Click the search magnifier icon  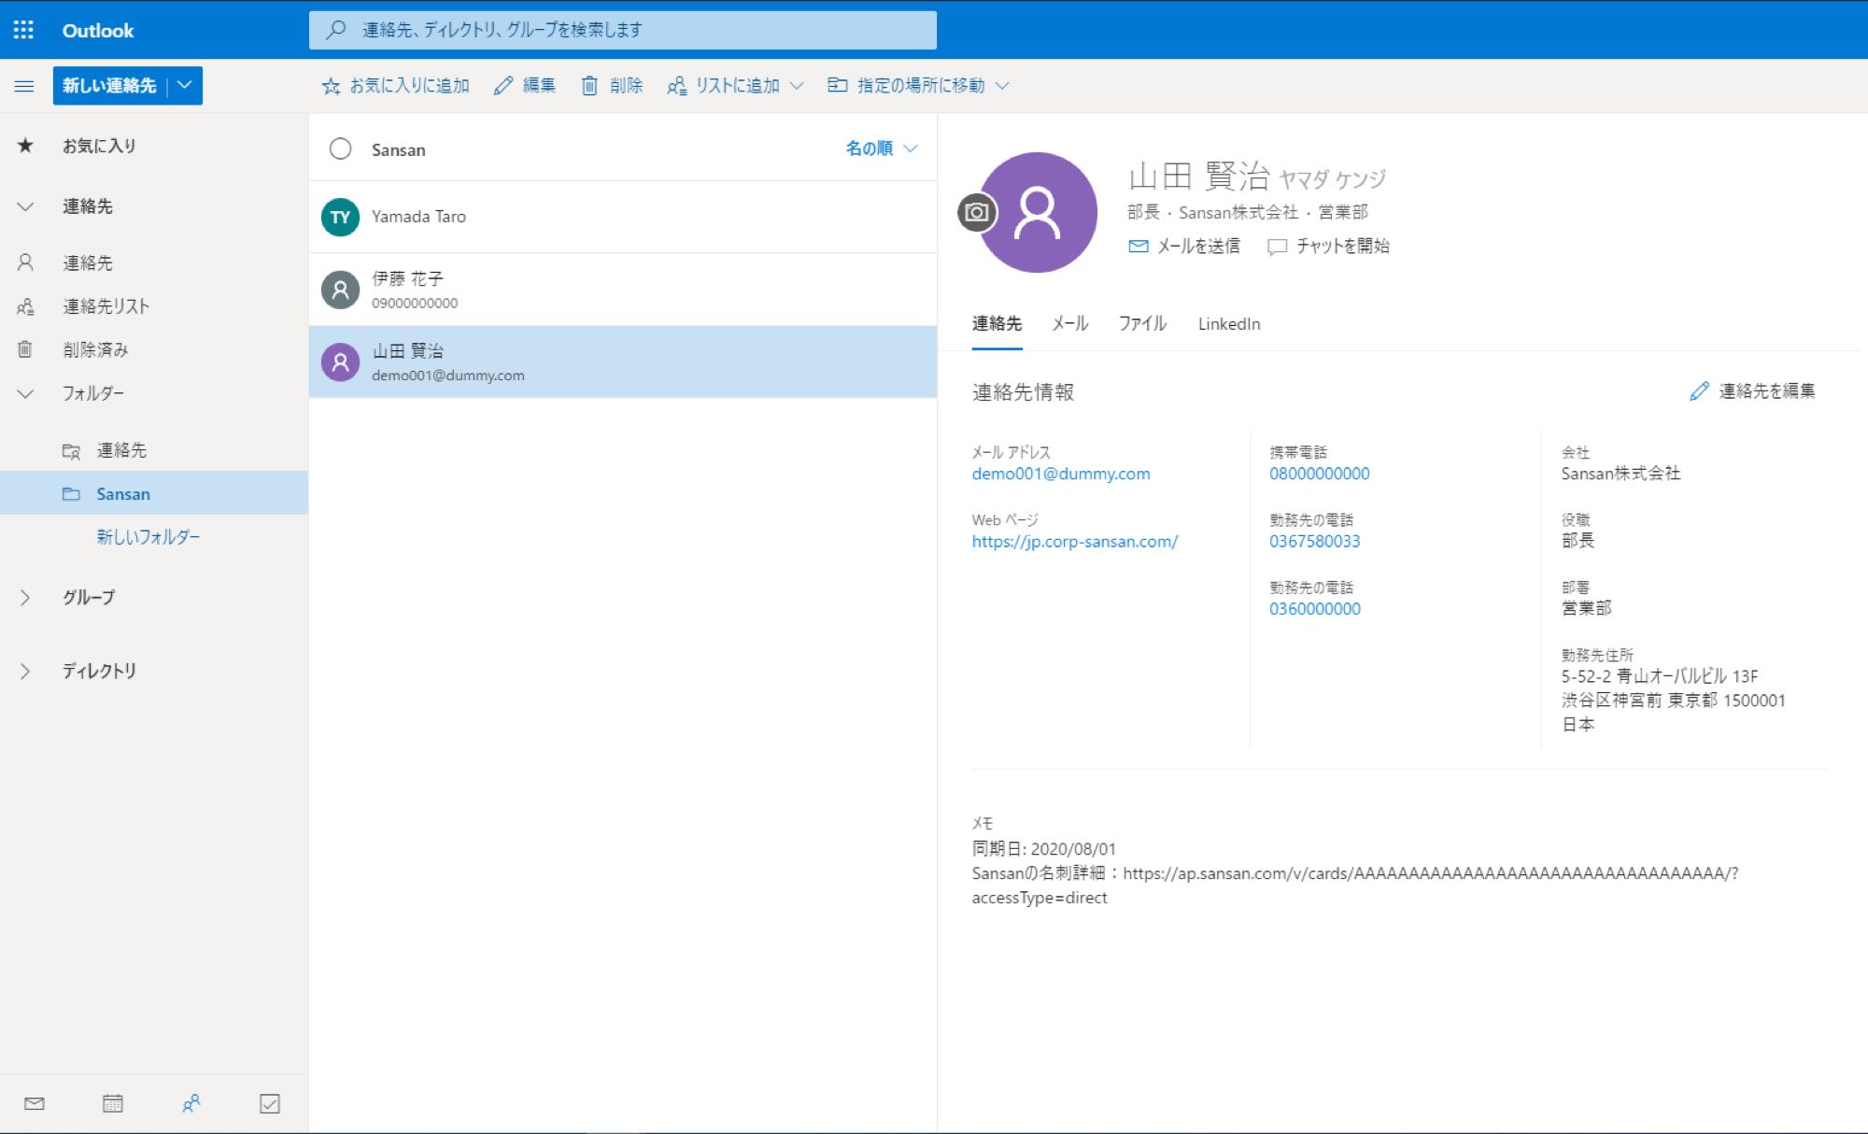click(335, 30)
